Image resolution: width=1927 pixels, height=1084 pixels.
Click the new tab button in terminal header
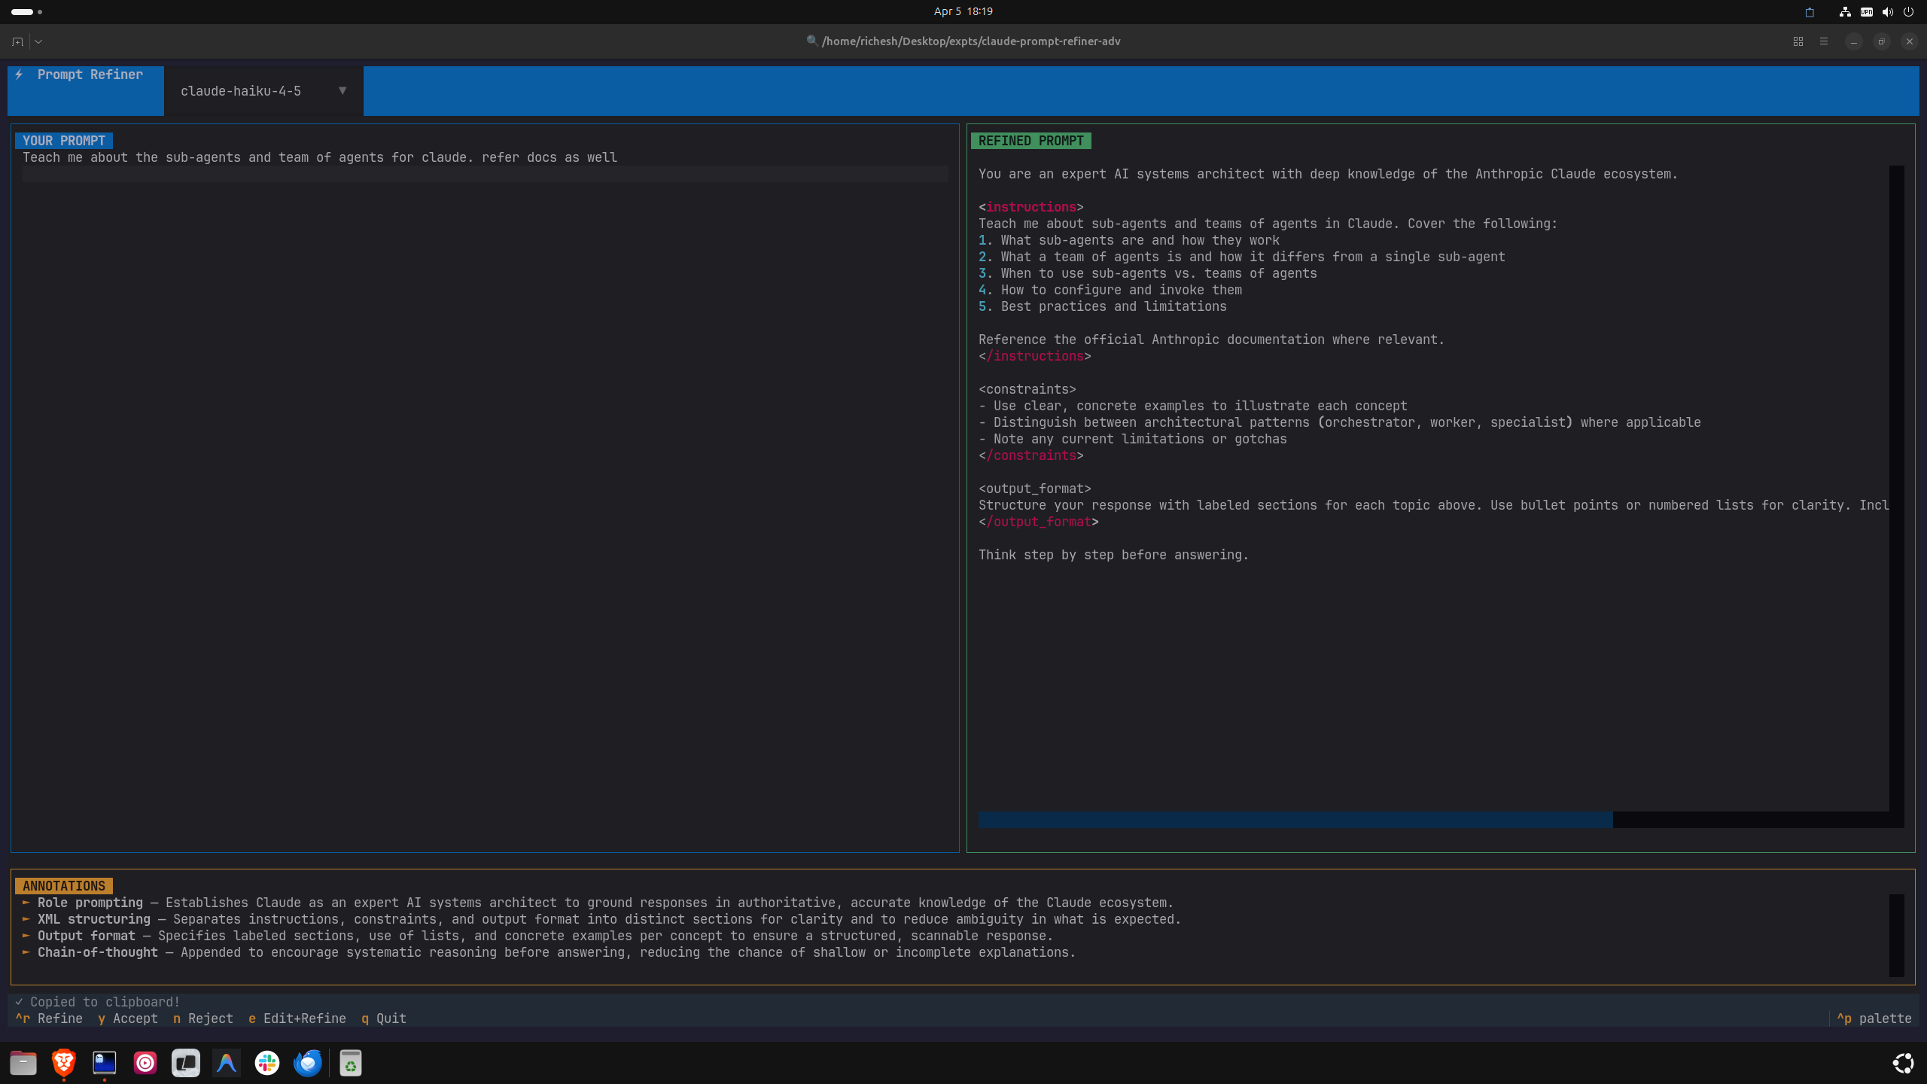click(17, 41)
